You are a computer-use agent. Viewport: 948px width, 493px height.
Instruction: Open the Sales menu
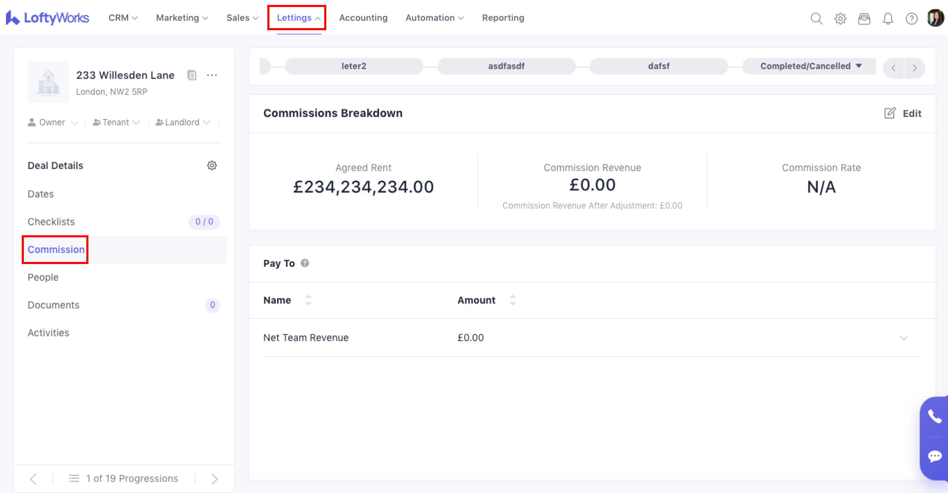tap(242, 18)
